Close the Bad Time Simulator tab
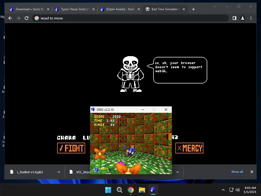The height and width of the screenshot is (196, 261). (x=184, y=9)
